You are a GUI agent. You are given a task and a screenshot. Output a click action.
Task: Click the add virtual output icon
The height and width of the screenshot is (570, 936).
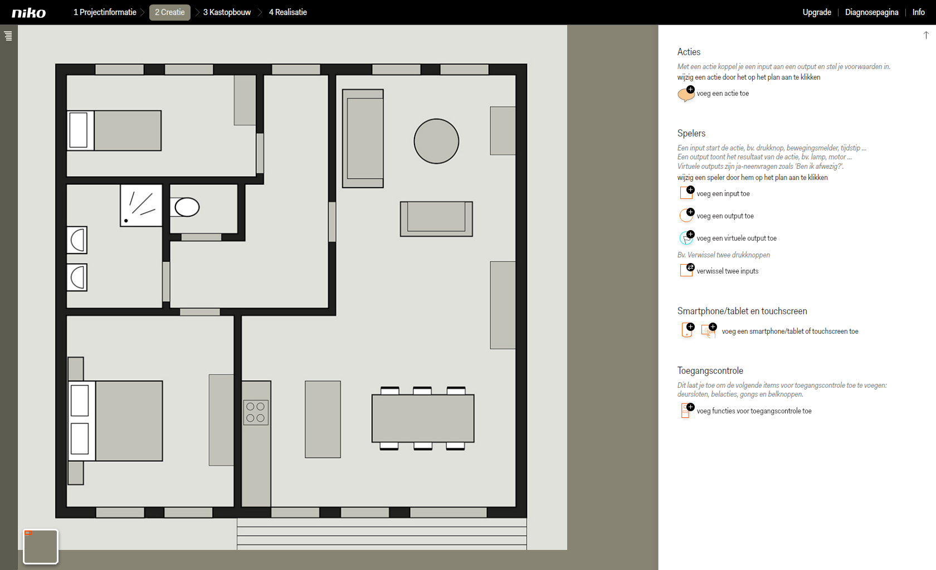686,237
